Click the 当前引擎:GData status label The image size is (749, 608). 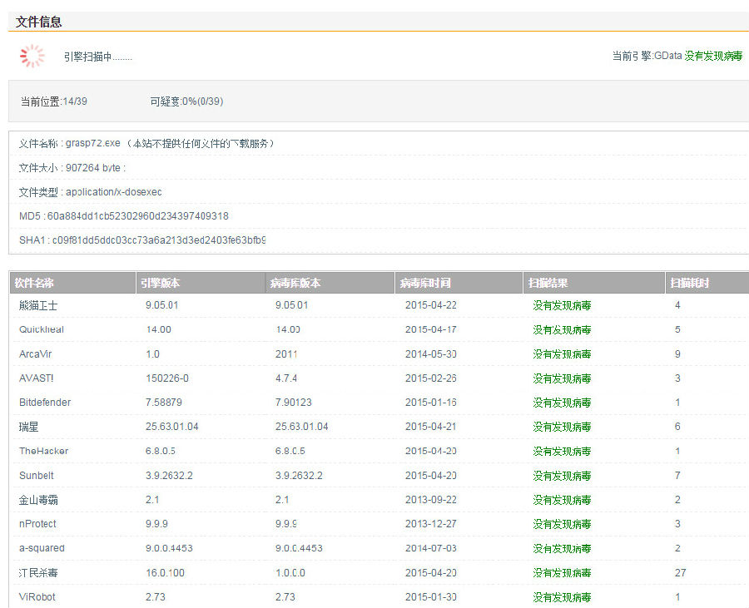(647, 56)
